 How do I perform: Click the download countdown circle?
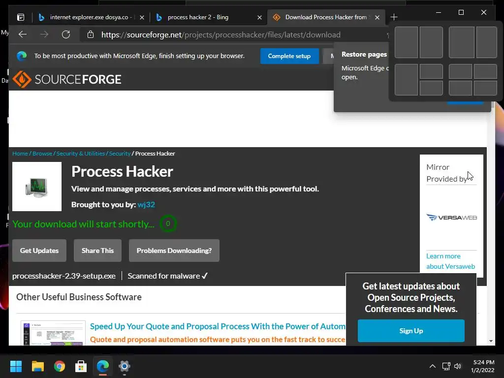168,224
